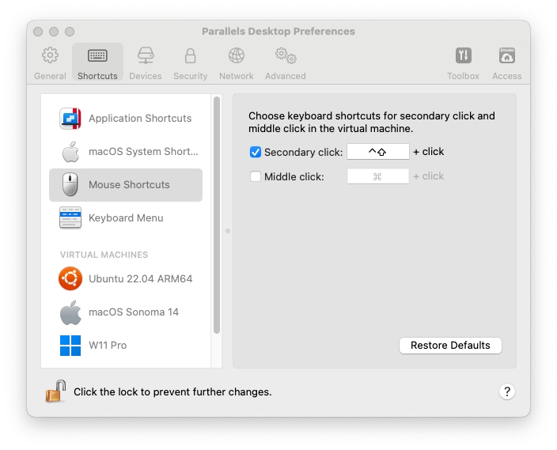The height and width of the screenshot is (450, 557).
Task: Click the Restore Defaults button
Action: point(450,346)
